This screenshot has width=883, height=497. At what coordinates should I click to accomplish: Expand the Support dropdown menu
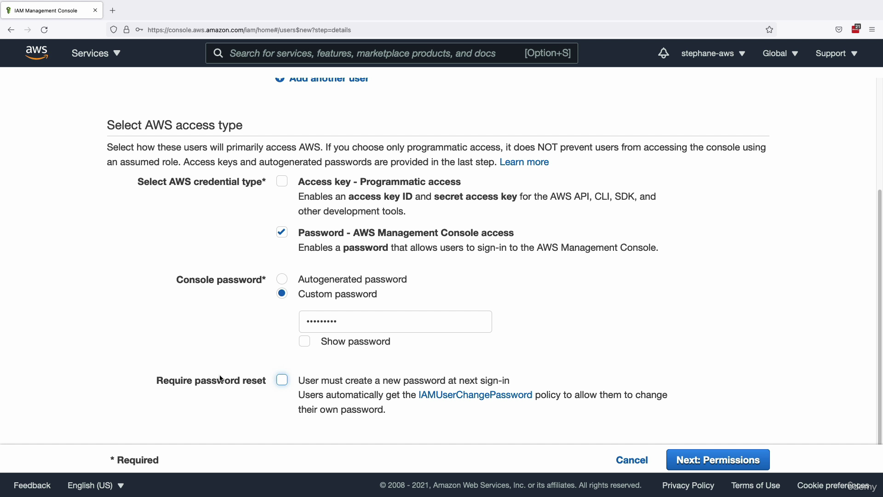coord(837,53)
